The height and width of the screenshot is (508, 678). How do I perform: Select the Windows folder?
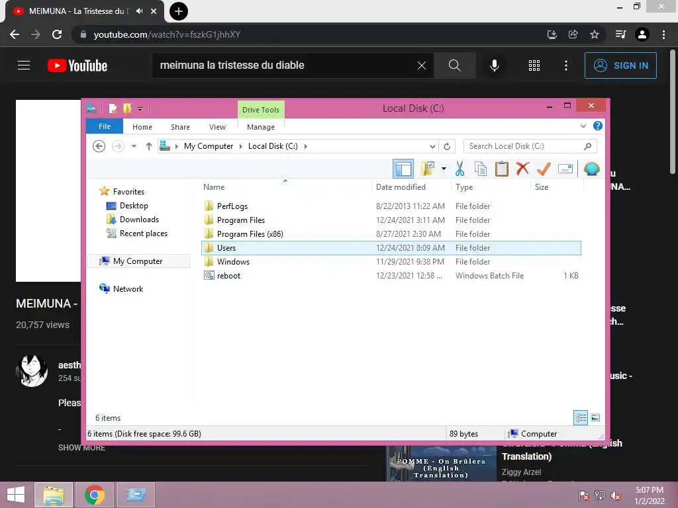391,262
